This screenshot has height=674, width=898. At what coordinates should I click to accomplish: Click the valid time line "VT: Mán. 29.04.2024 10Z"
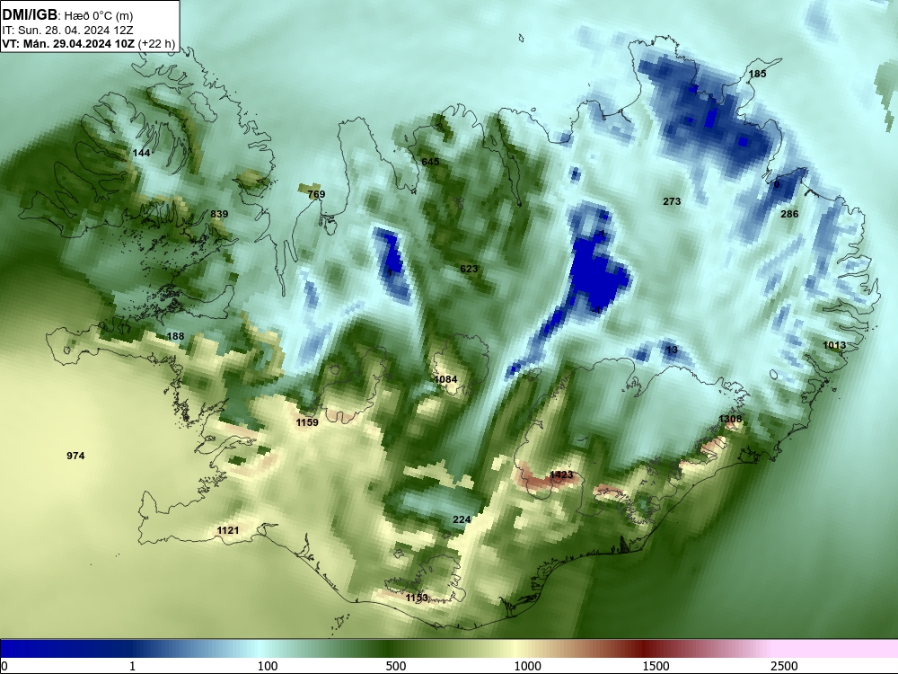[68, 44]
